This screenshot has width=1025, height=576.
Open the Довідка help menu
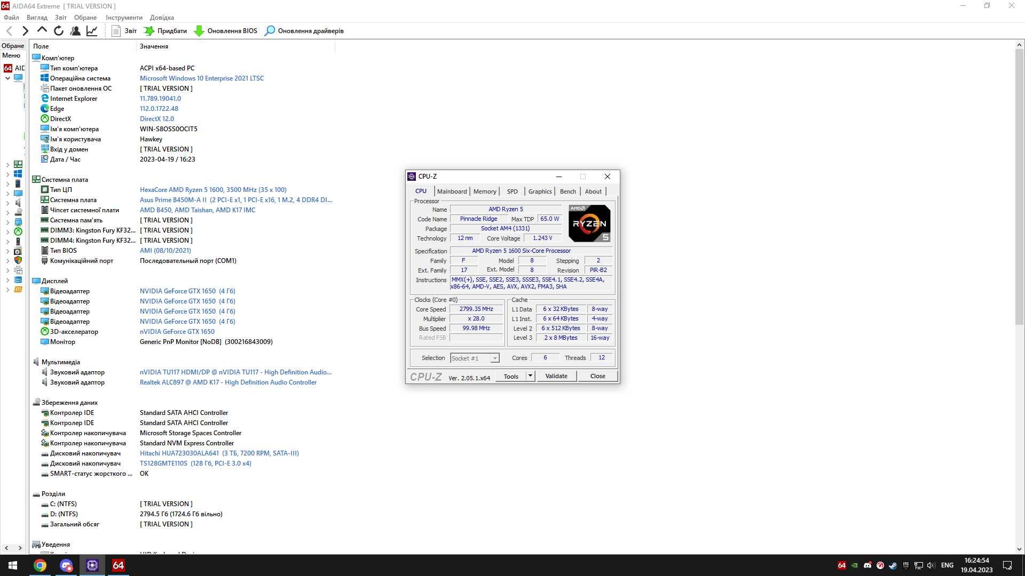click(x=162, y=18)
